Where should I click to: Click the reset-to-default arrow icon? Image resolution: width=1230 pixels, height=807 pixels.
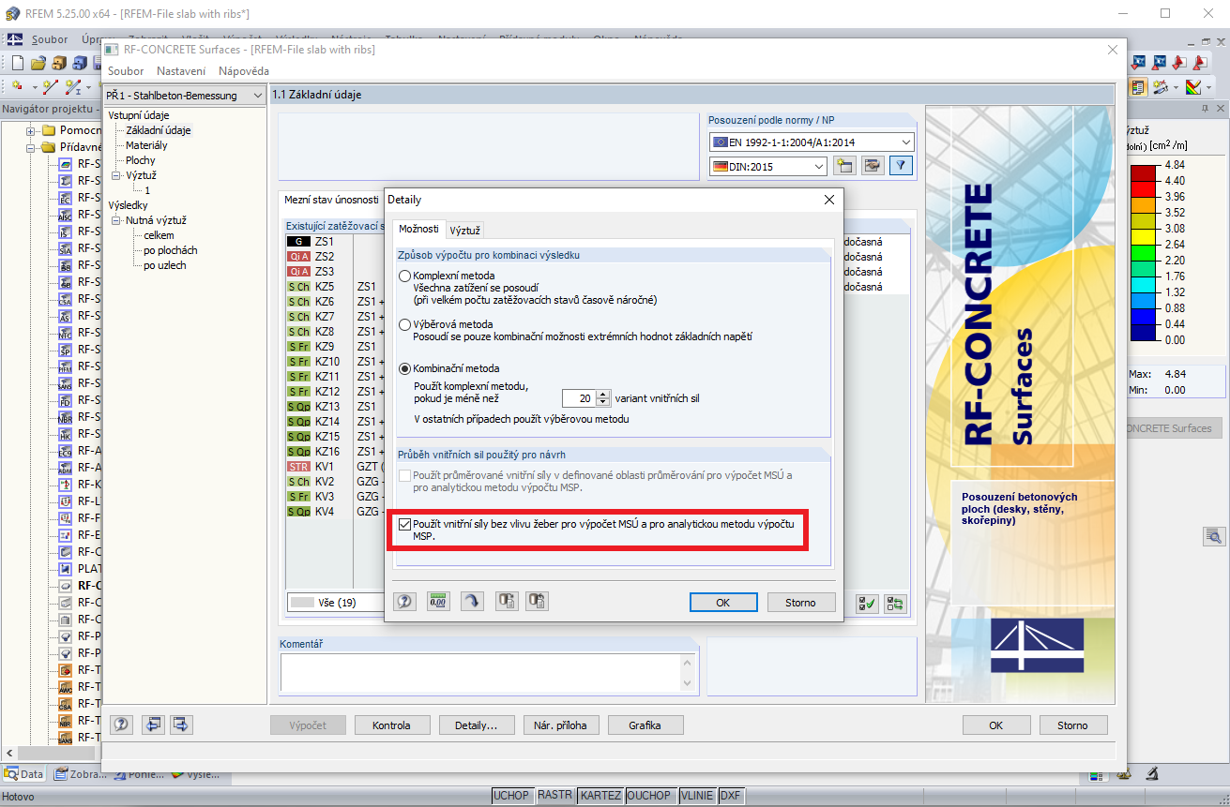(x=472, y=602)
